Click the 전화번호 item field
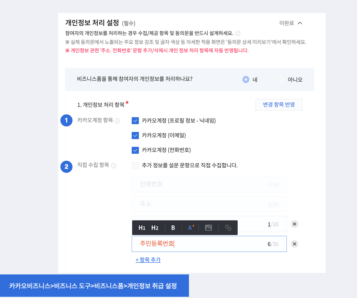This screenshot has width=357, height=298. click(209, 184)
